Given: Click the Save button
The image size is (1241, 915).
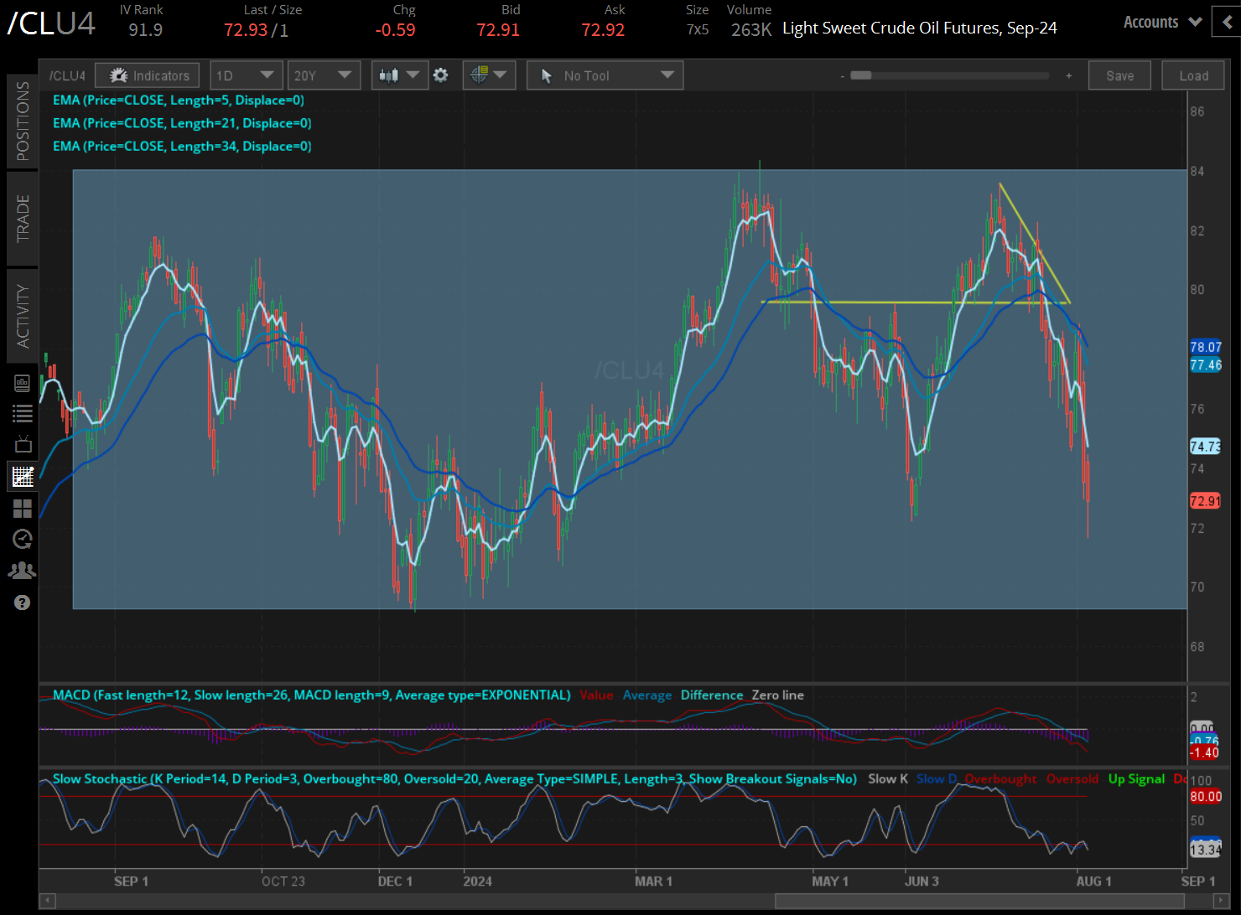Looking at the screenshot, I should click(1119, 75).
